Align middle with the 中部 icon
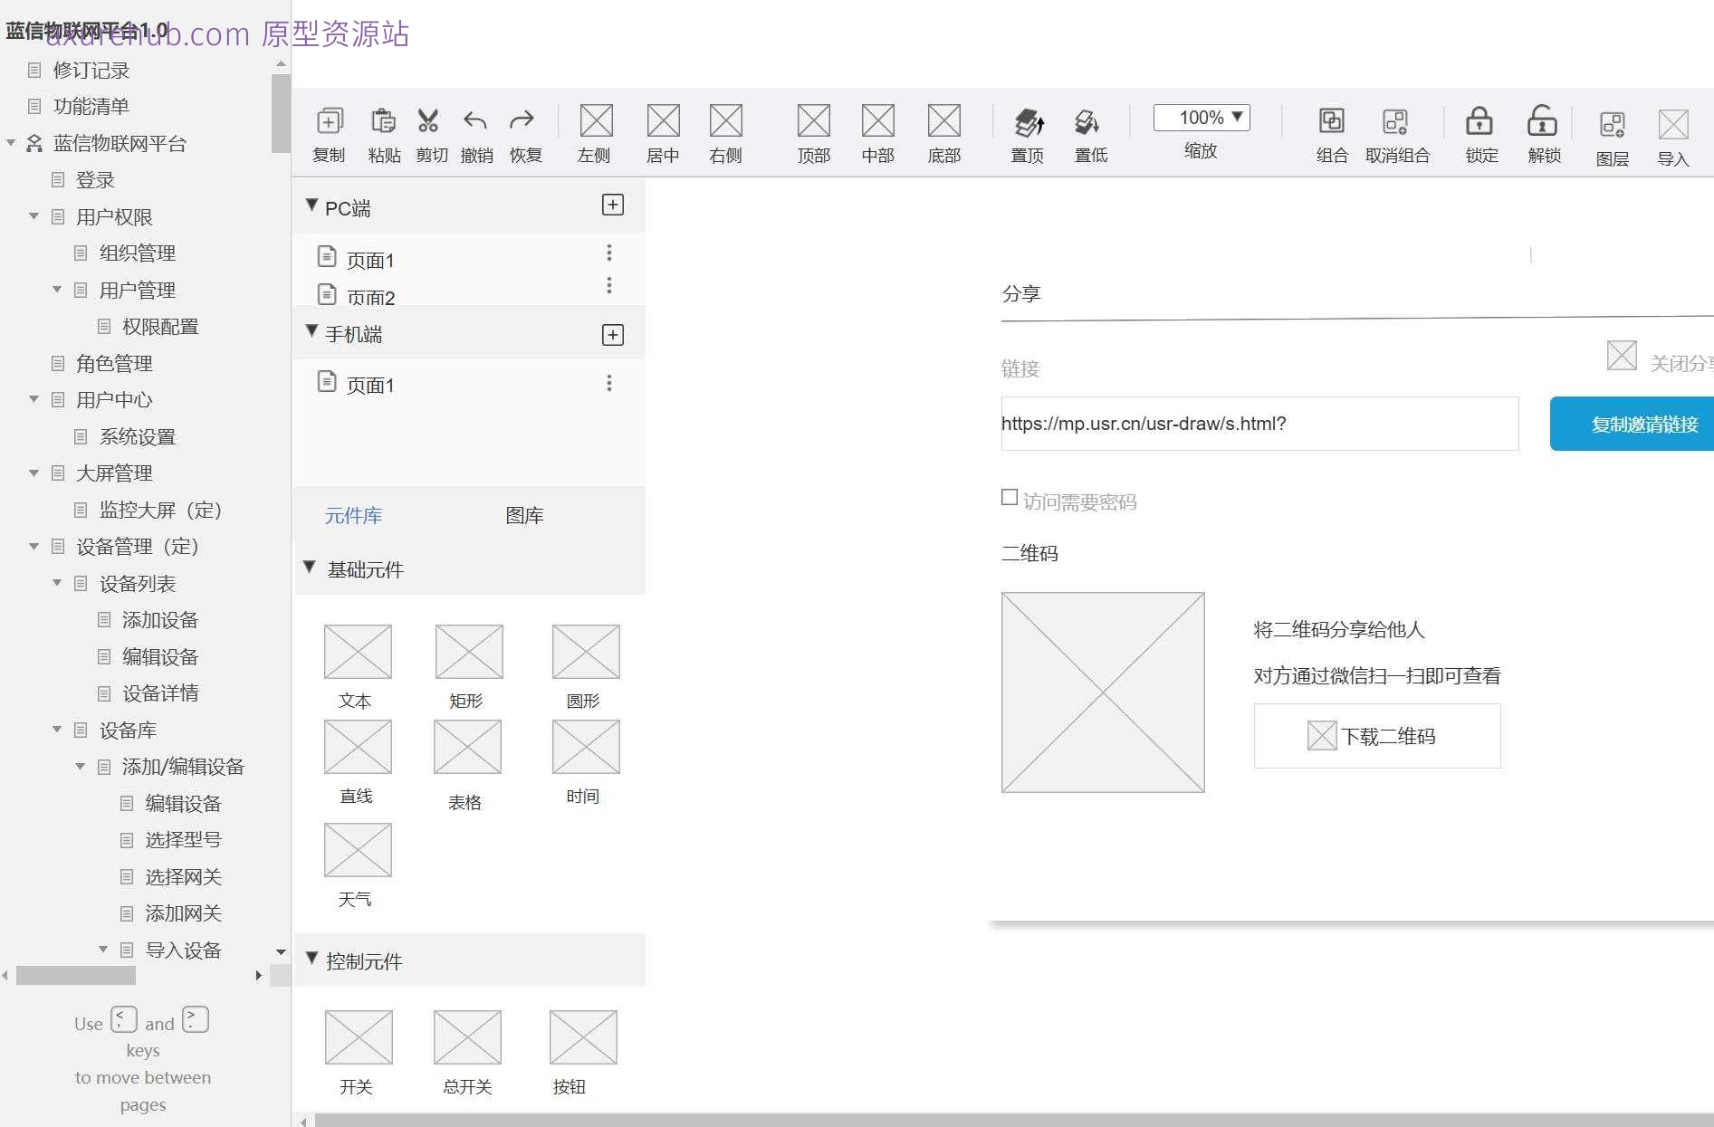 (877, 120)
